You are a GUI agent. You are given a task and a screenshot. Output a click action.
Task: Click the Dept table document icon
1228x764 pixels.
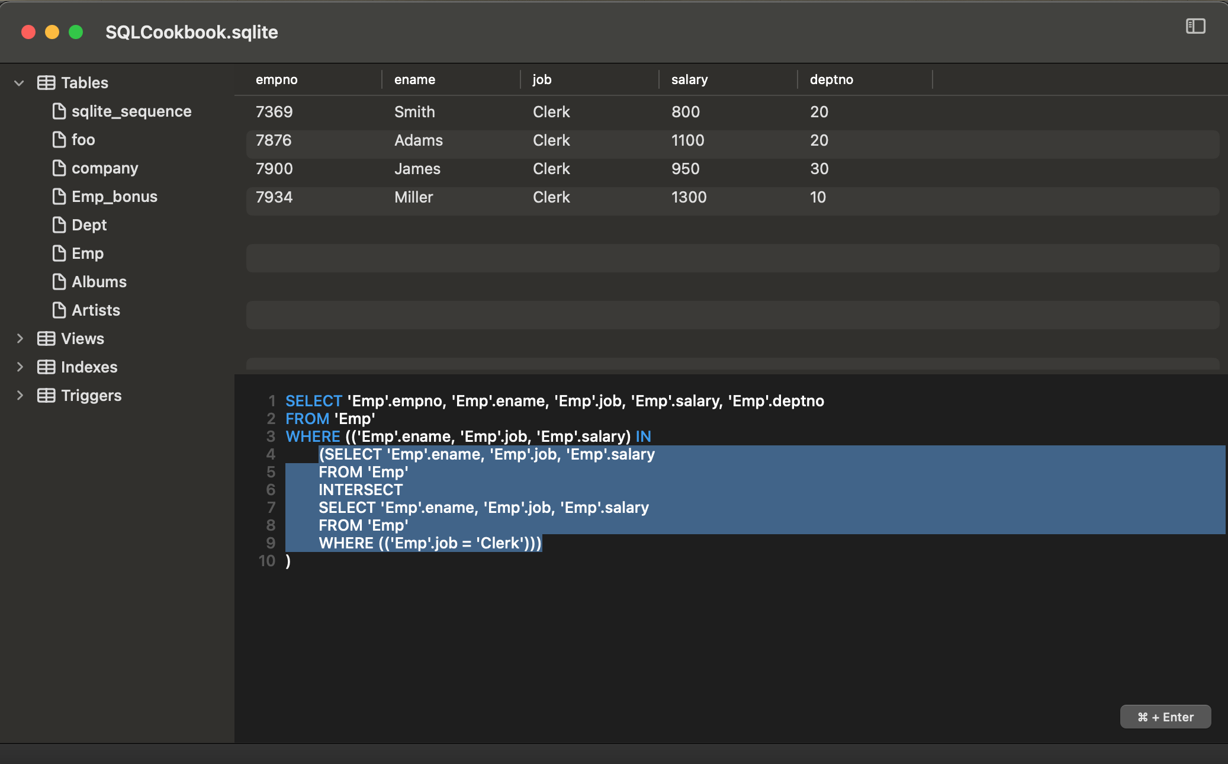(x=59, y=224)
